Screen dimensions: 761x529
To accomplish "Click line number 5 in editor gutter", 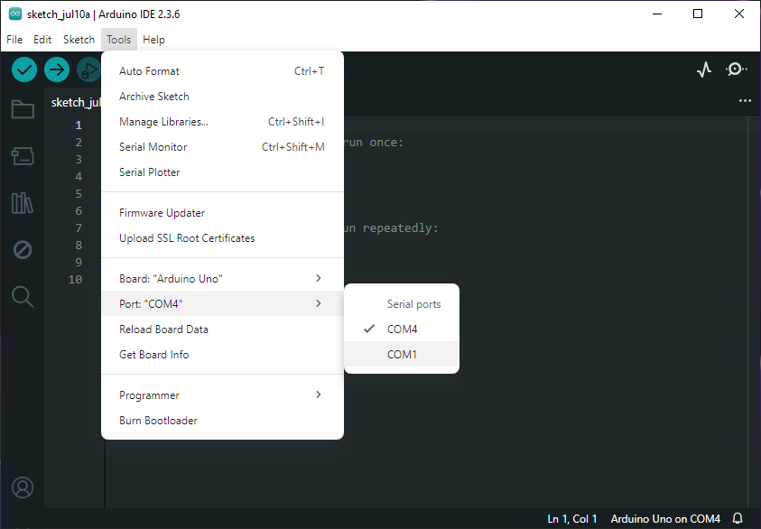I will click(x=79, y=194).
